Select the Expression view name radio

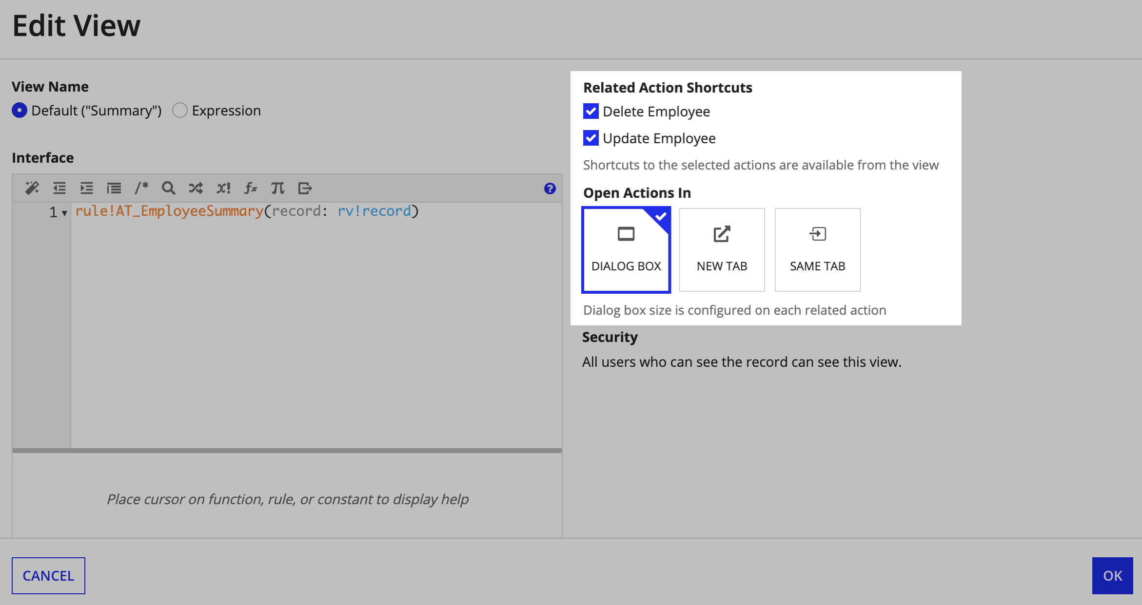click(180, 111)
